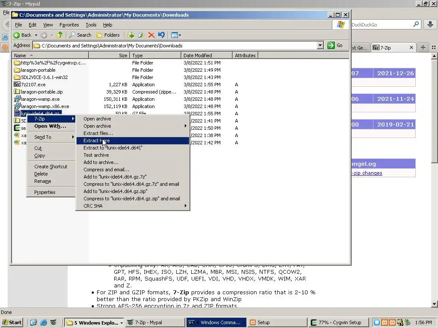438x328 pixels.
Task: Choose Add to archive... entry
Action: (x=133, y=162)
